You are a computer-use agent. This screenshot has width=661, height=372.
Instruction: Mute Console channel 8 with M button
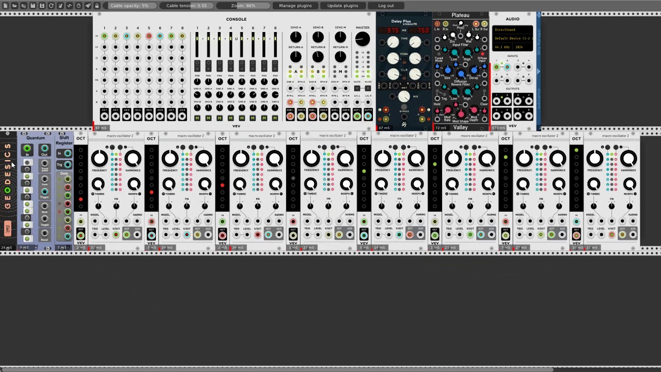click(x=275, y=118)
